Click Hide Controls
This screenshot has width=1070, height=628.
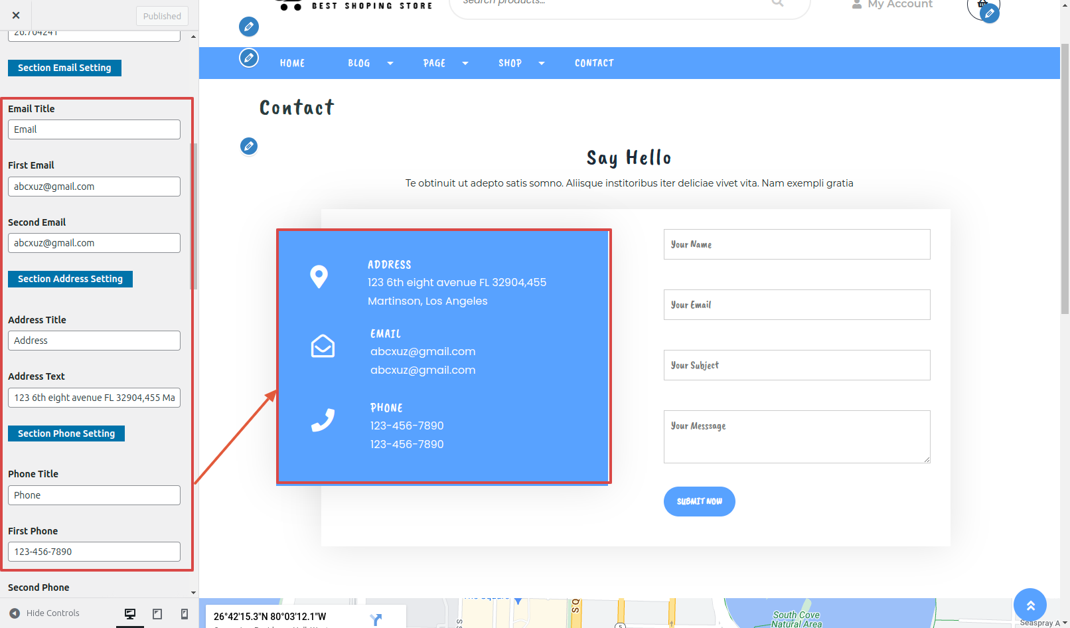tap(44, 613)
